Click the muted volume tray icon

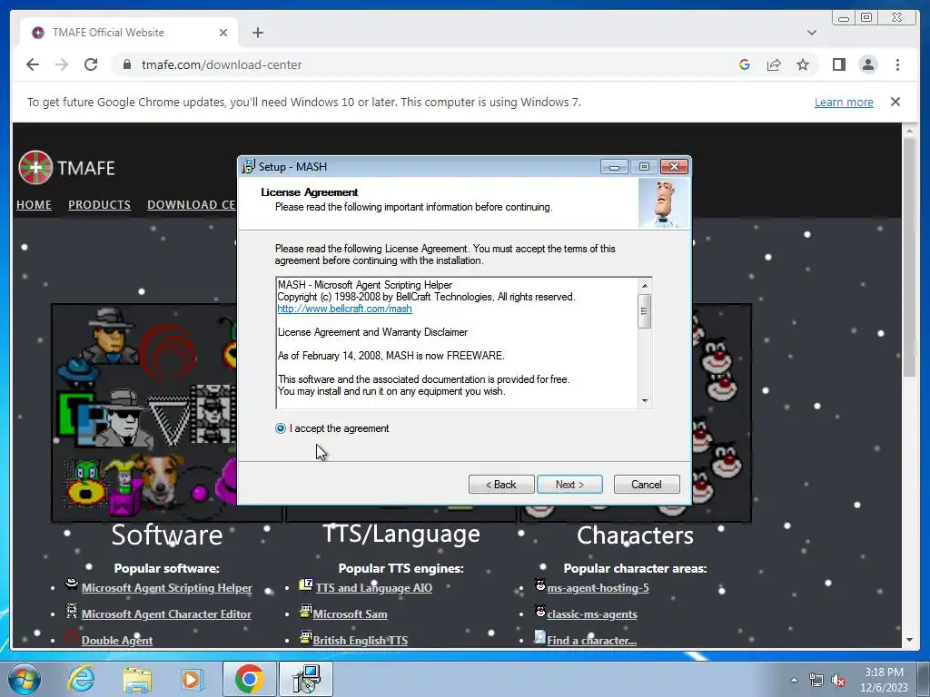click(838, 681)
